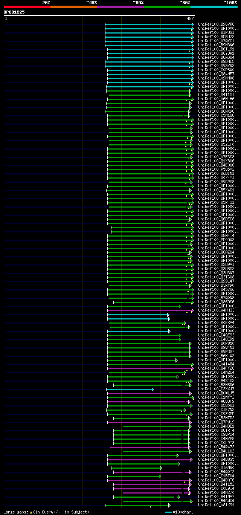Select the UniRef100_B4R472 label
This screenshot has height=515, width=241.
coord(216,447)
